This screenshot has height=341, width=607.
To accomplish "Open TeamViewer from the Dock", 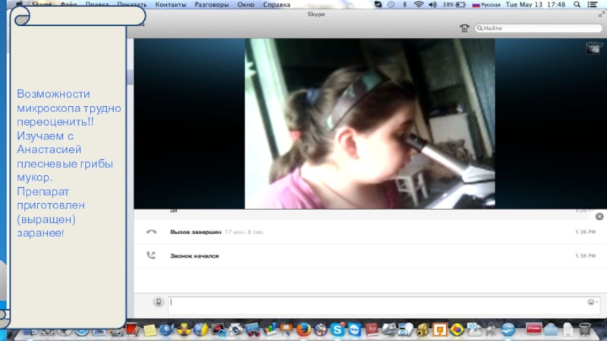I will [x=354, y=330].
